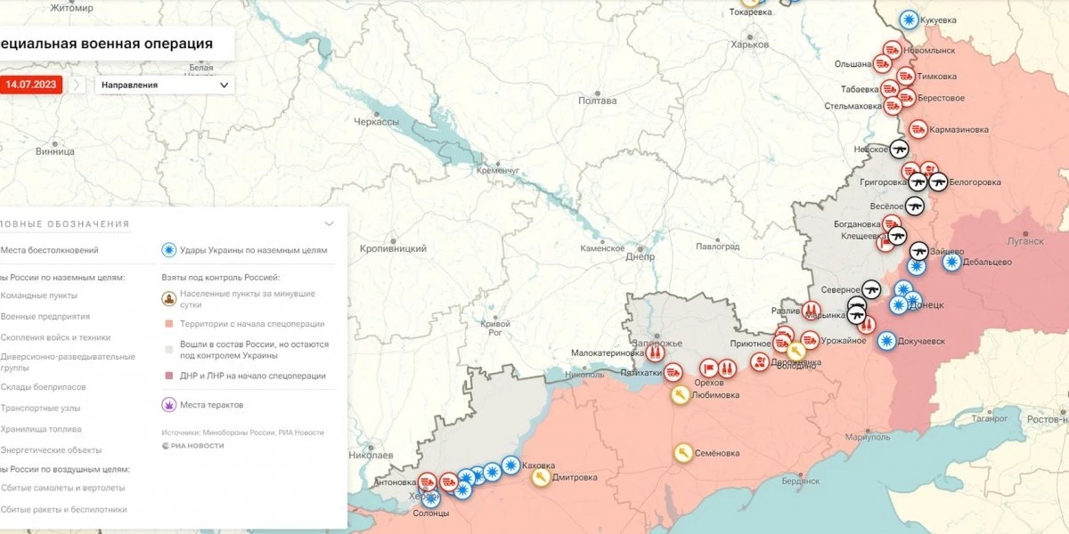Click the yellow marker beside Дмитровка
The height and width of the screenshot is (534, 1069).
[540, 477]
